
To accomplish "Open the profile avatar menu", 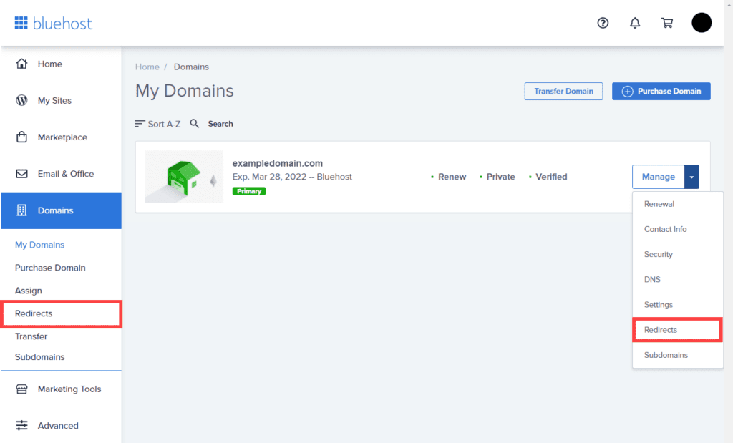I will pyautogui.click(x=702, y=22).
